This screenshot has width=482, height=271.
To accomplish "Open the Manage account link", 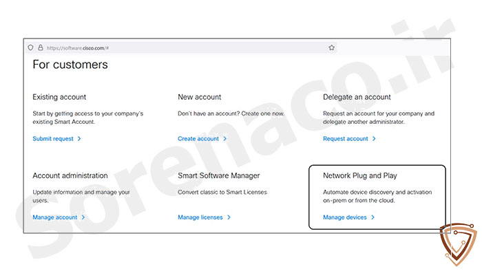I will click(x=54, y=217).
